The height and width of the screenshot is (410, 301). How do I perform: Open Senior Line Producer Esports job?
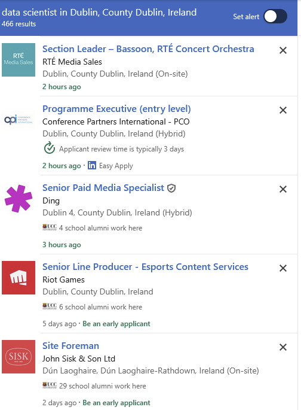click(x=145, y=267)
